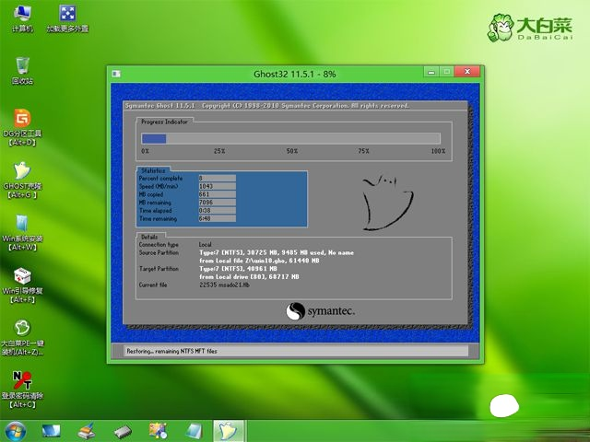
Task: Click the Current file name msado21.tlb
Action: (x=233, y=285)
